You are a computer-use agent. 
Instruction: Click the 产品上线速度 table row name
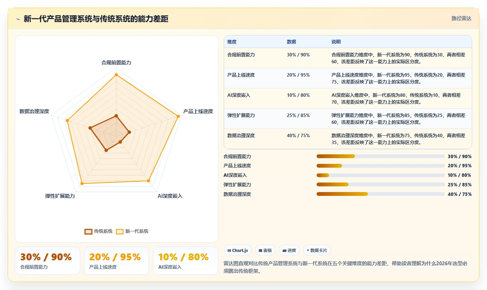pyautogui.click(x=241, y=75)
